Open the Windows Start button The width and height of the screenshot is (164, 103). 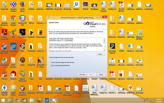(3, 100)
